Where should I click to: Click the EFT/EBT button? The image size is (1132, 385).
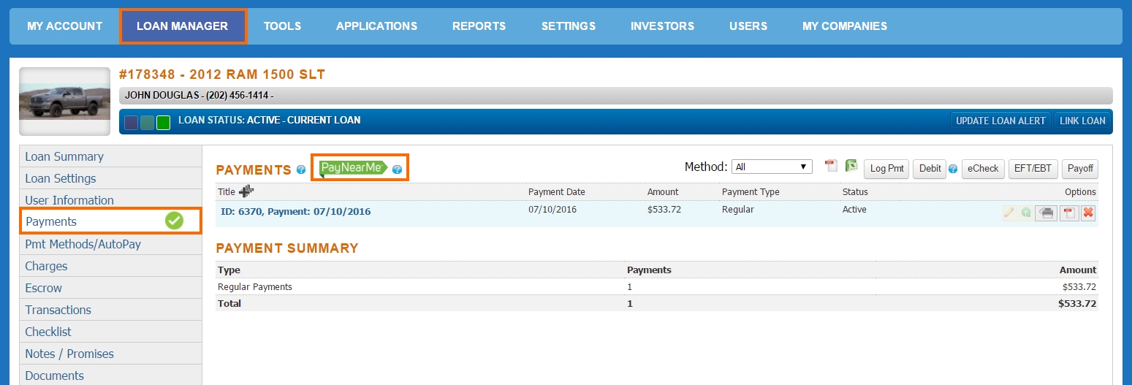[x=1033, y=169]
